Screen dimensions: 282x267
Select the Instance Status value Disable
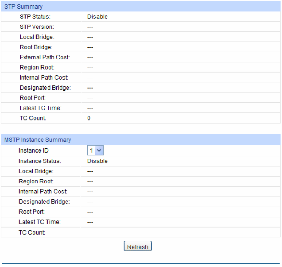(97, 161)
